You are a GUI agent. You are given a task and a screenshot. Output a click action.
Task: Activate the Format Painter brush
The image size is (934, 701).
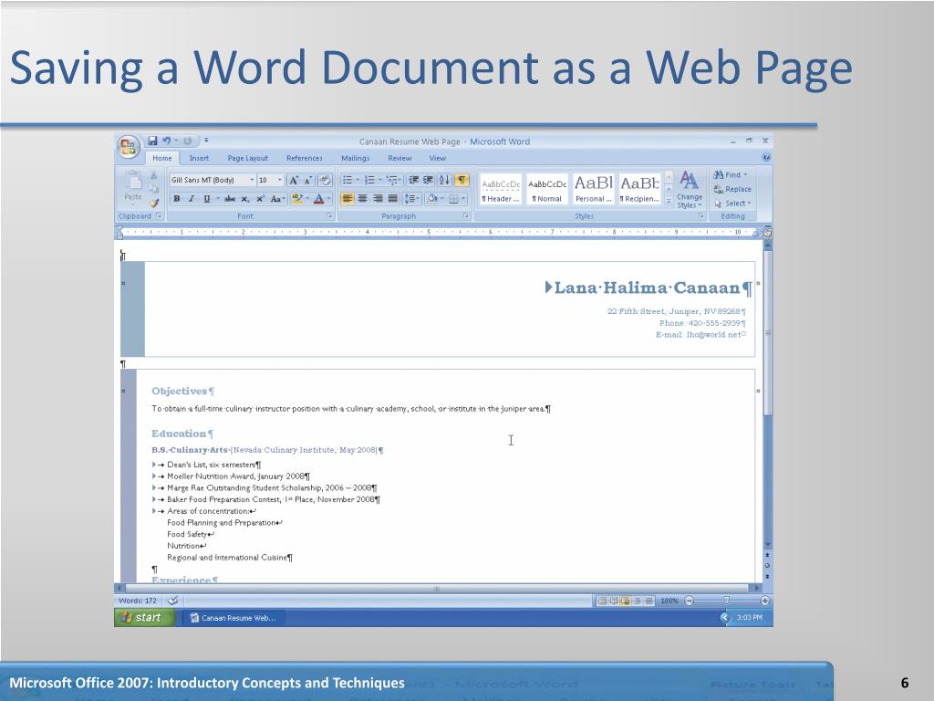153,203
